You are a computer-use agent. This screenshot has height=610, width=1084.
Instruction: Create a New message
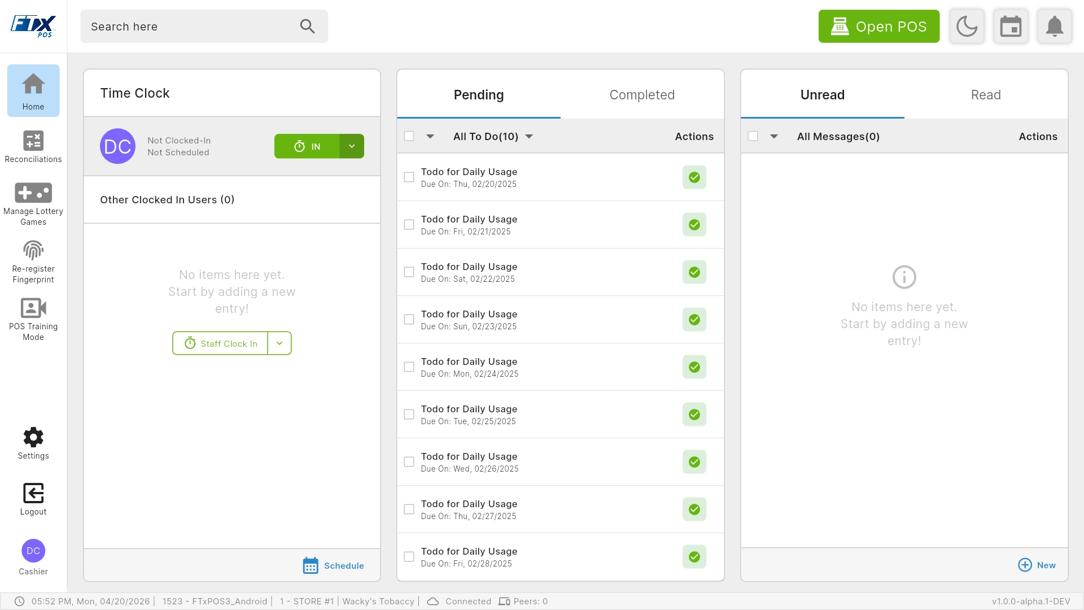coord(1037,565)
